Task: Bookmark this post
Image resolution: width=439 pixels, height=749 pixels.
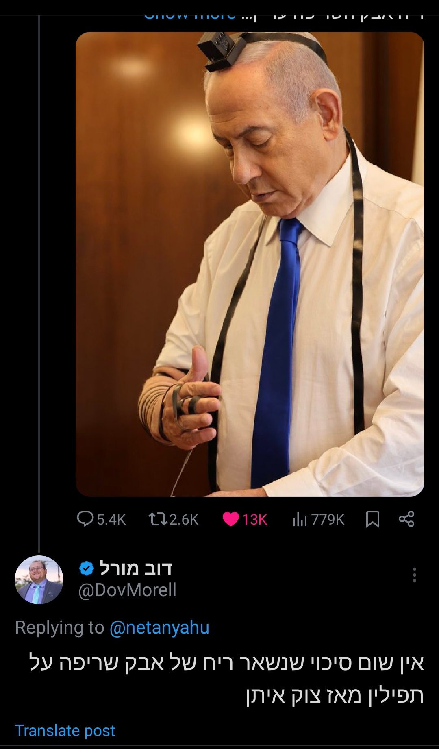Action: coord(372,519)
